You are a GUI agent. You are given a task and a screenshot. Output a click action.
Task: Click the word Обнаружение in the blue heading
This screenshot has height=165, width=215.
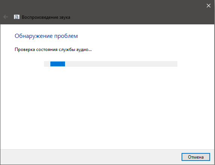click(33, 36)
